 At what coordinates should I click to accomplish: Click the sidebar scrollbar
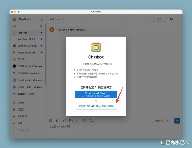click(x=45, y=54)
